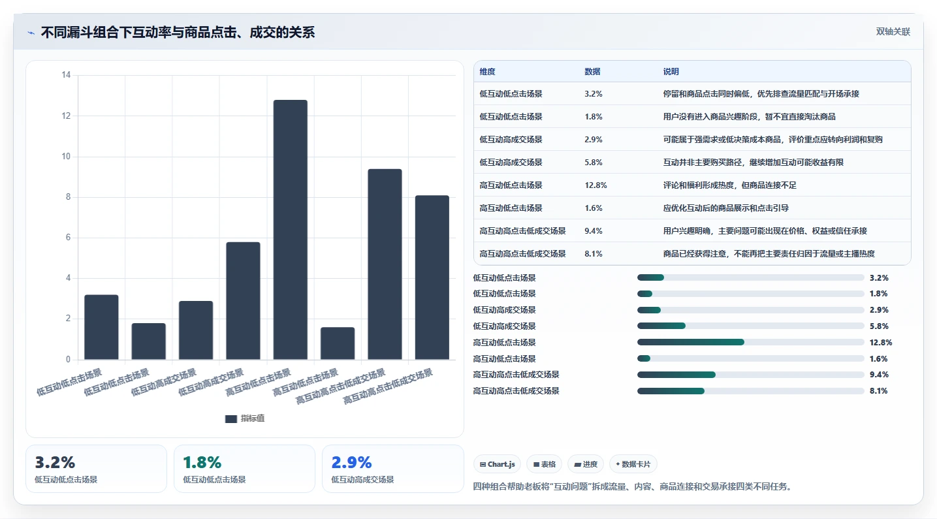
Task: Click the 1.8% cell in the table
Action: 594,117
